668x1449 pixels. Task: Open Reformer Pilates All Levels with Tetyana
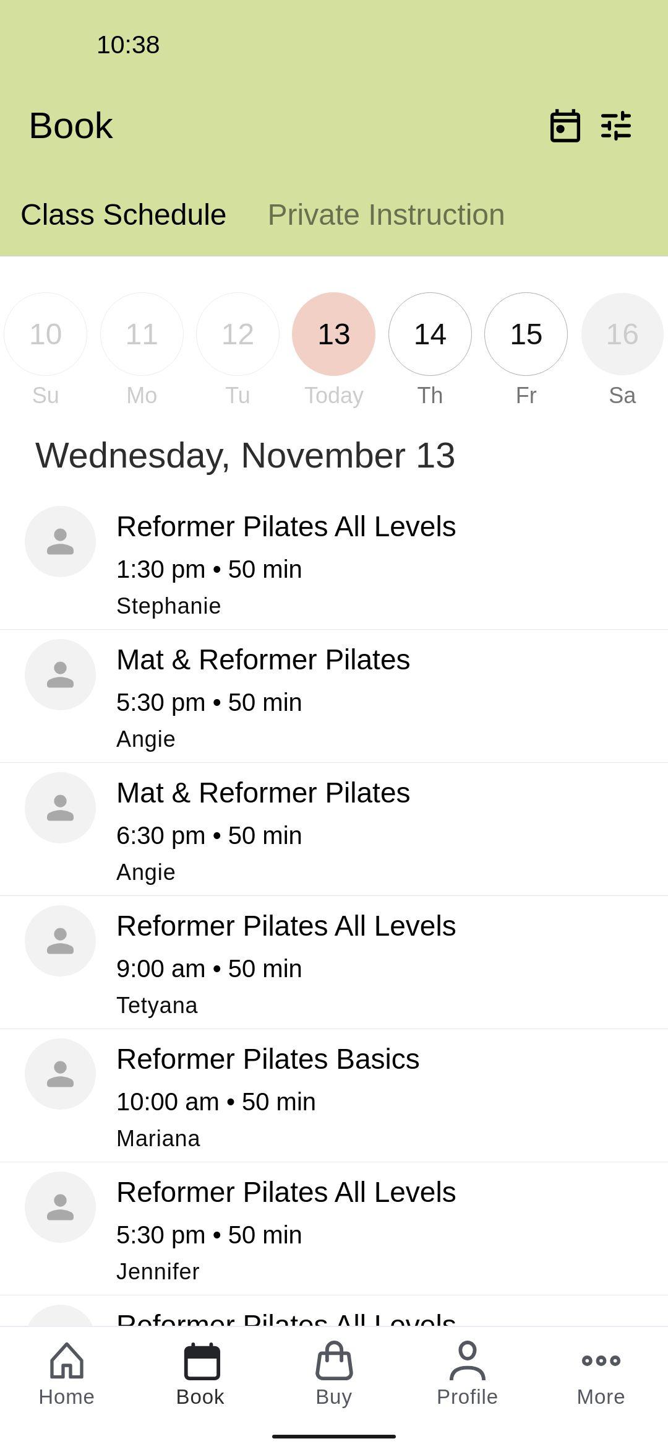[334, 963]
